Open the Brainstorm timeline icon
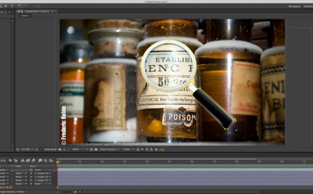 click(40, 161)
